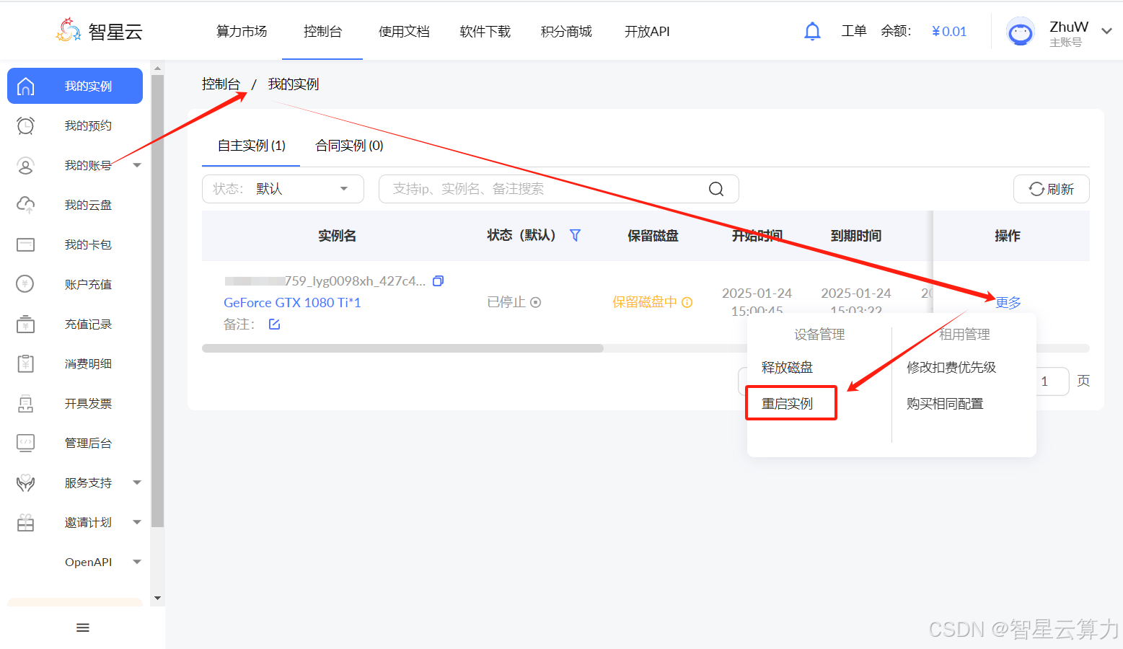Click the 保留磁盘中 status text
Screen dimensions: 1123x649
click(645, 302)
